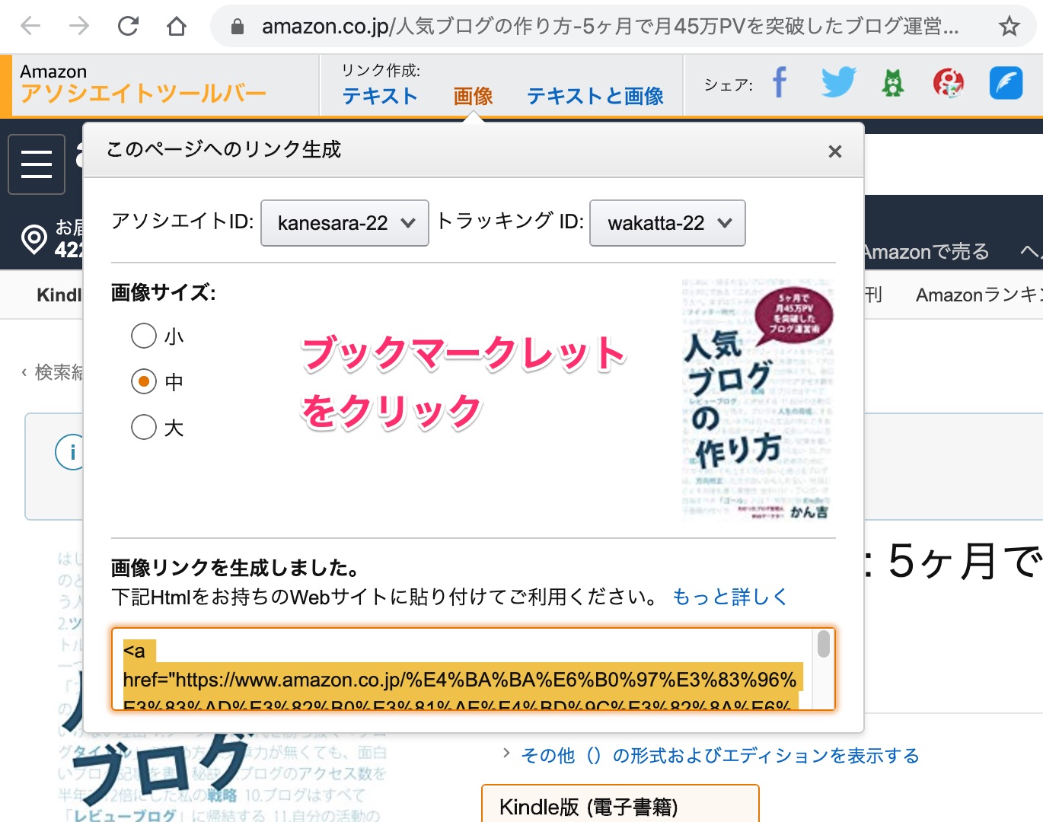Screen dimensions: 1043x822
Task: Select the テキスト link type
Action: pos(380,97)
